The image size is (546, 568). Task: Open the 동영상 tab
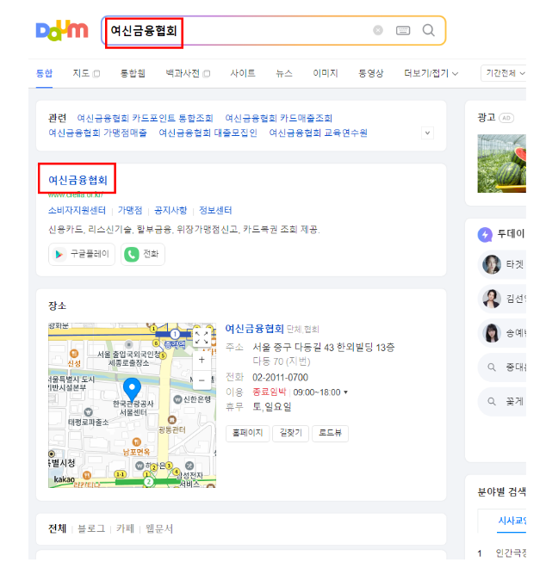(x=370, y=73)
